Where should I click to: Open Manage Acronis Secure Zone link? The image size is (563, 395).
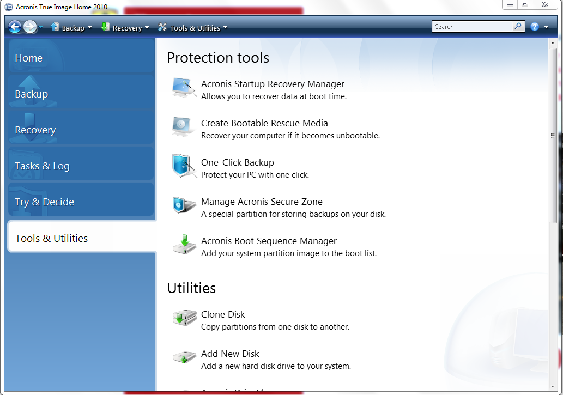pos(262,202)
